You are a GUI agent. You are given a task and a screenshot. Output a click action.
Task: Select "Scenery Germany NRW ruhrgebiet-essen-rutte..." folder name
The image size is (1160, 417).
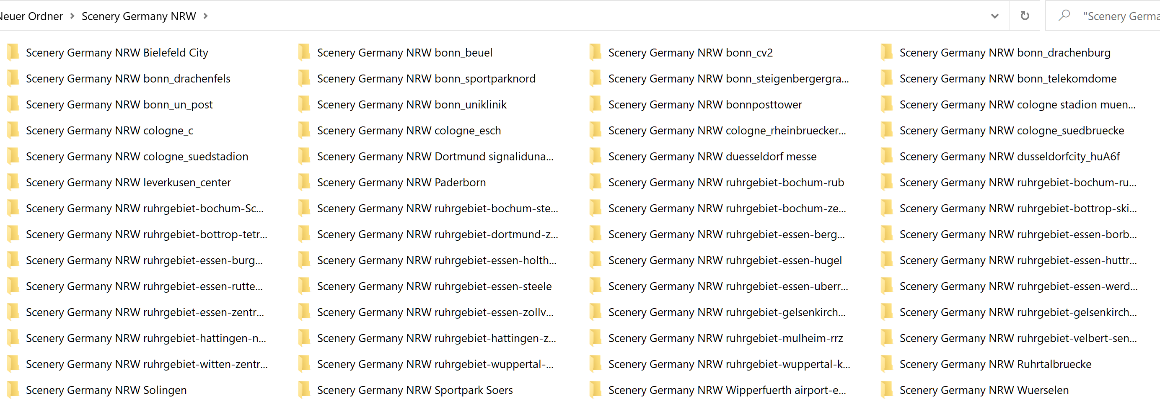[144, 286]
